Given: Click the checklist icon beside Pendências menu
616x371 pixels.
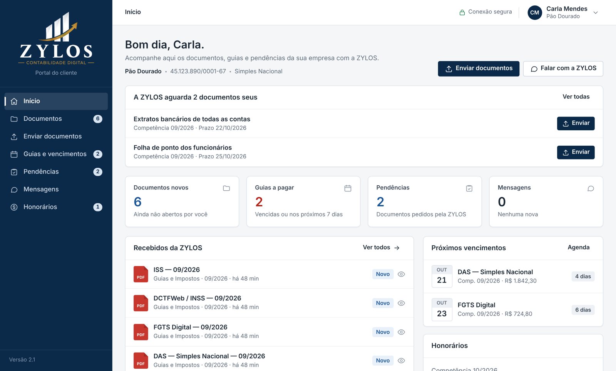Looking at the screenshot, I should click(x=14, y=172).
